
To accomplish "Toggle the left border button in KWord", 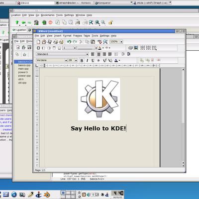I will pyautogui.click(x=43, y=48).
